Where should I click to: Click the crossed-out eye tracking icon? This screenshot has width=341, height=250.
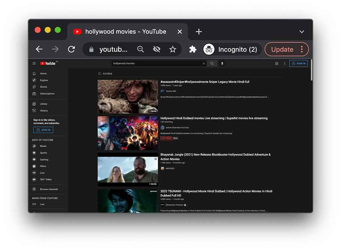[156, 49]
